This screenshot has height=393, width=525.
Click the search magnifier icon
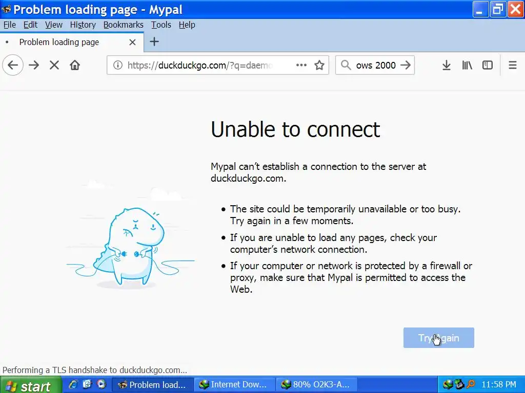coord(346,65)
